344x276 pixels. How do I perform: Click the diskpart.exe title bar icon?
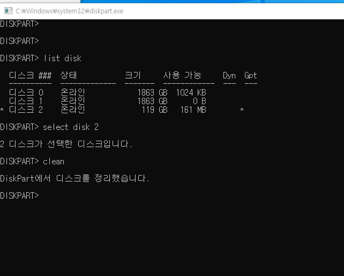point(8,11)
